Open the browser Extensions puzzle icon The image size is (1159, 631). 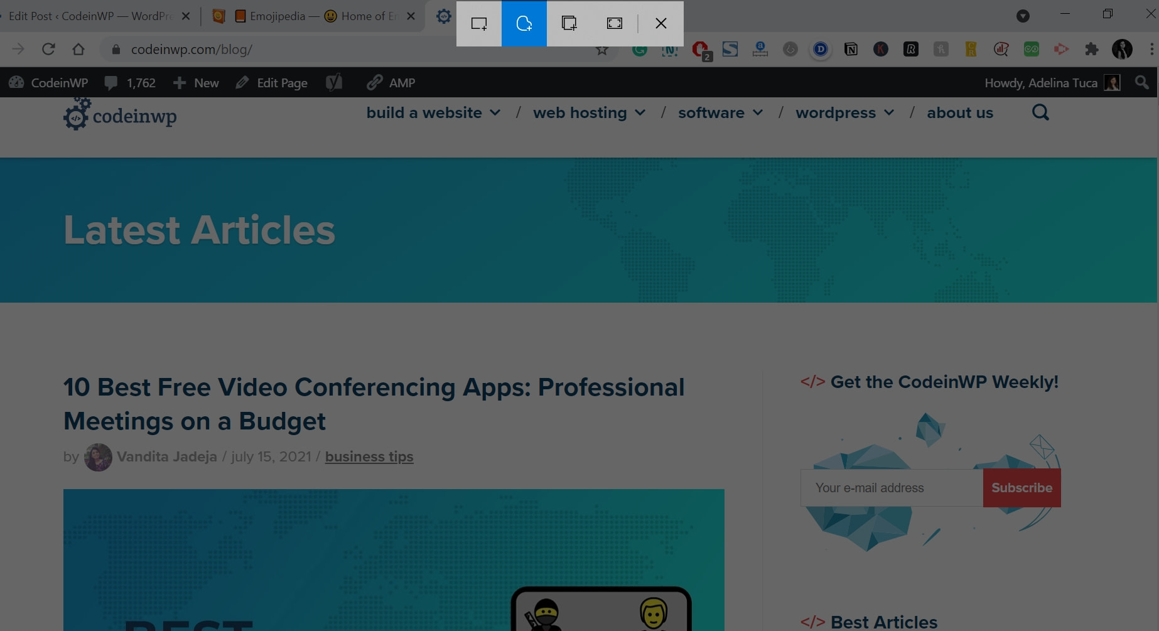pos(1092,50)
